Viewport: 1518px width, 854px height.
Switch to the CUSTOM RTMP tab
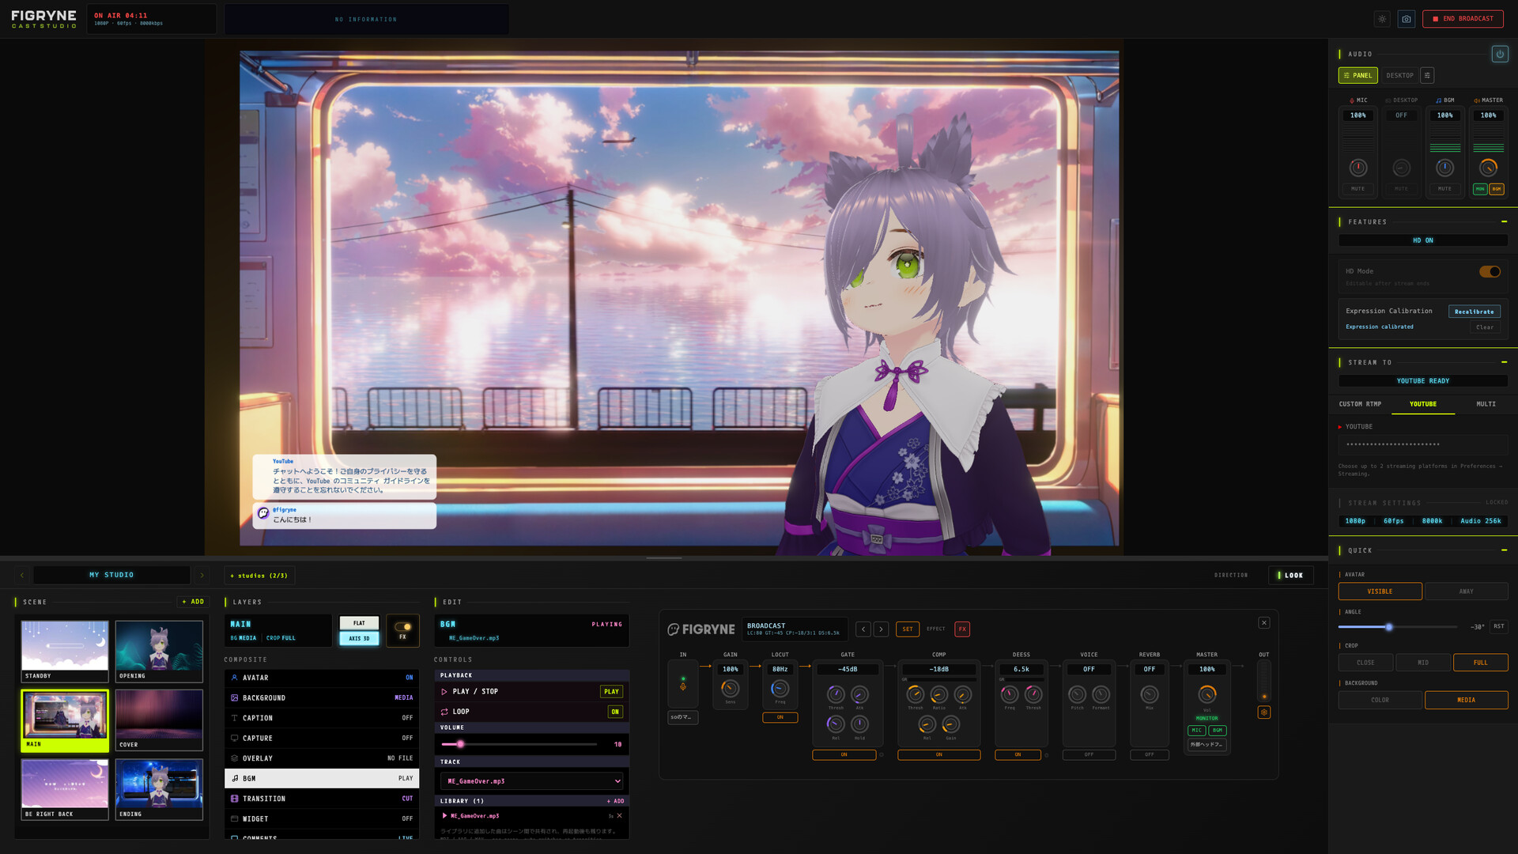[x=1360, y=404]
